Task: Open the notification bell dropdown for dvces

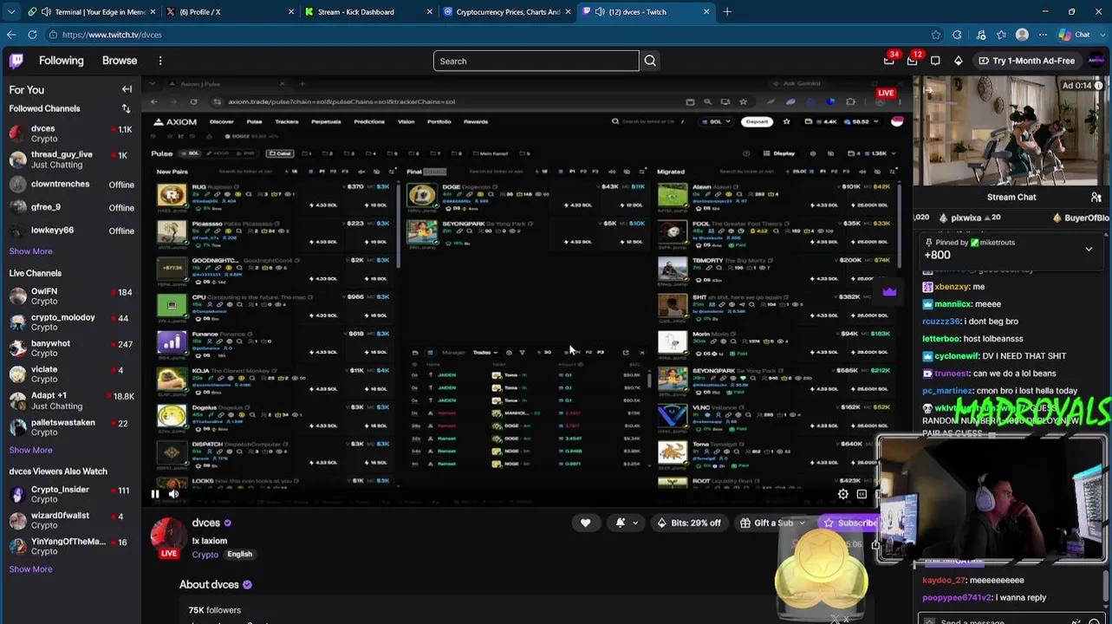Action: coord(627,523)
